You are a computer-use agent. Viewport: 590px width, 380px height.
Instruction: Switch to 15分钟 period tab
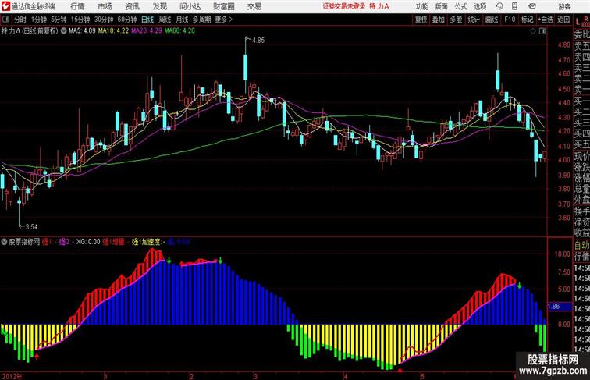tap(80, 20)
